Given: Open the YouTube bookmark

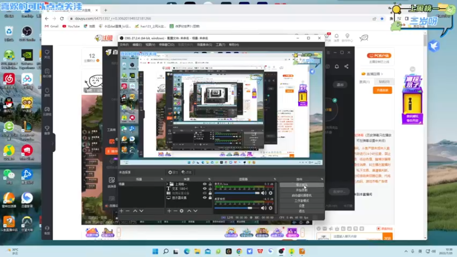Looking at the screenshot, I should click(x=71, y=26).
